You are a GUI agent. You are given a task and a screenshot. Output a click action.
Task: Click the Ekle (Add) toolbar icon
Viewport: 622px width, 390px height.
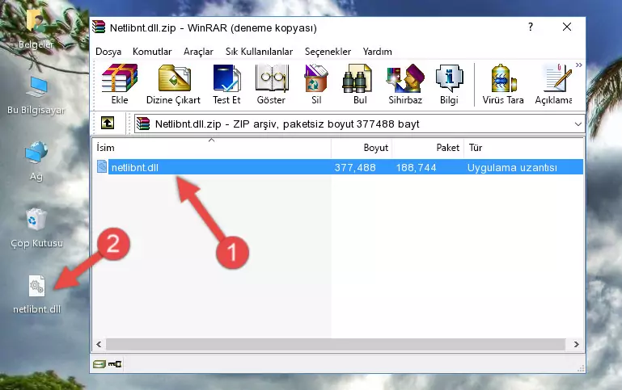(x=120, y=78)
